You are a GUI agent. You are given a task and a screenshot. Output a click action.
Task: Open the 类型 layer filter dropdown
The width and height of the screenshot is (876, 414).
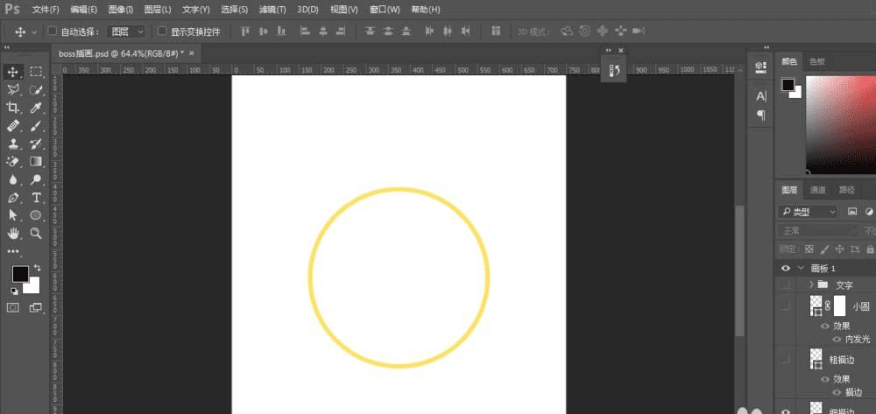pos(808,212)
